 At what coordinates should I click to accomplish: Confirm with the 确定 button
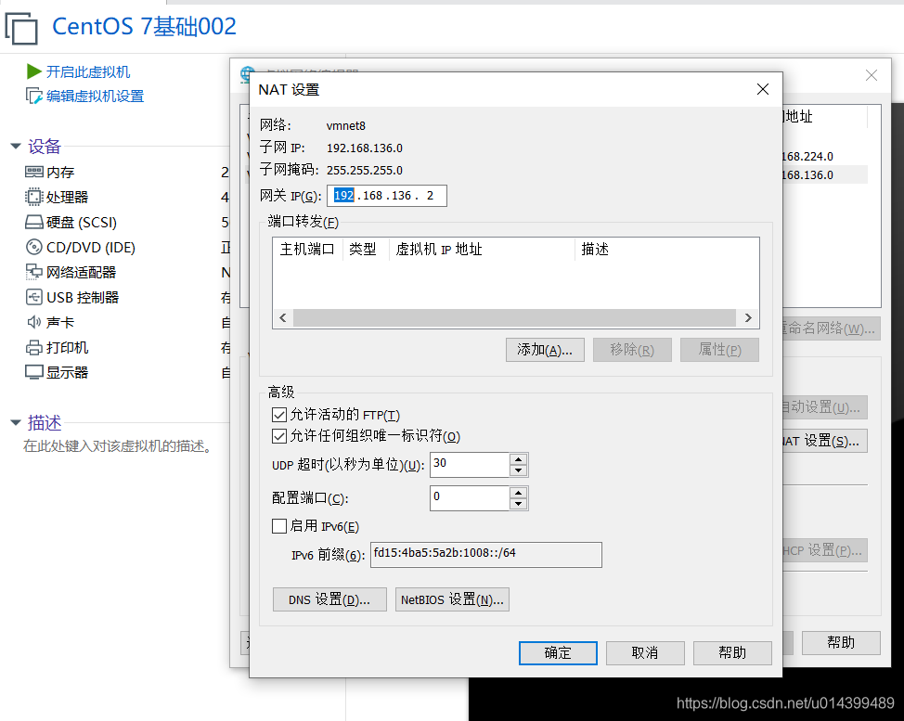pyautogui.click(x=558, y=653)
